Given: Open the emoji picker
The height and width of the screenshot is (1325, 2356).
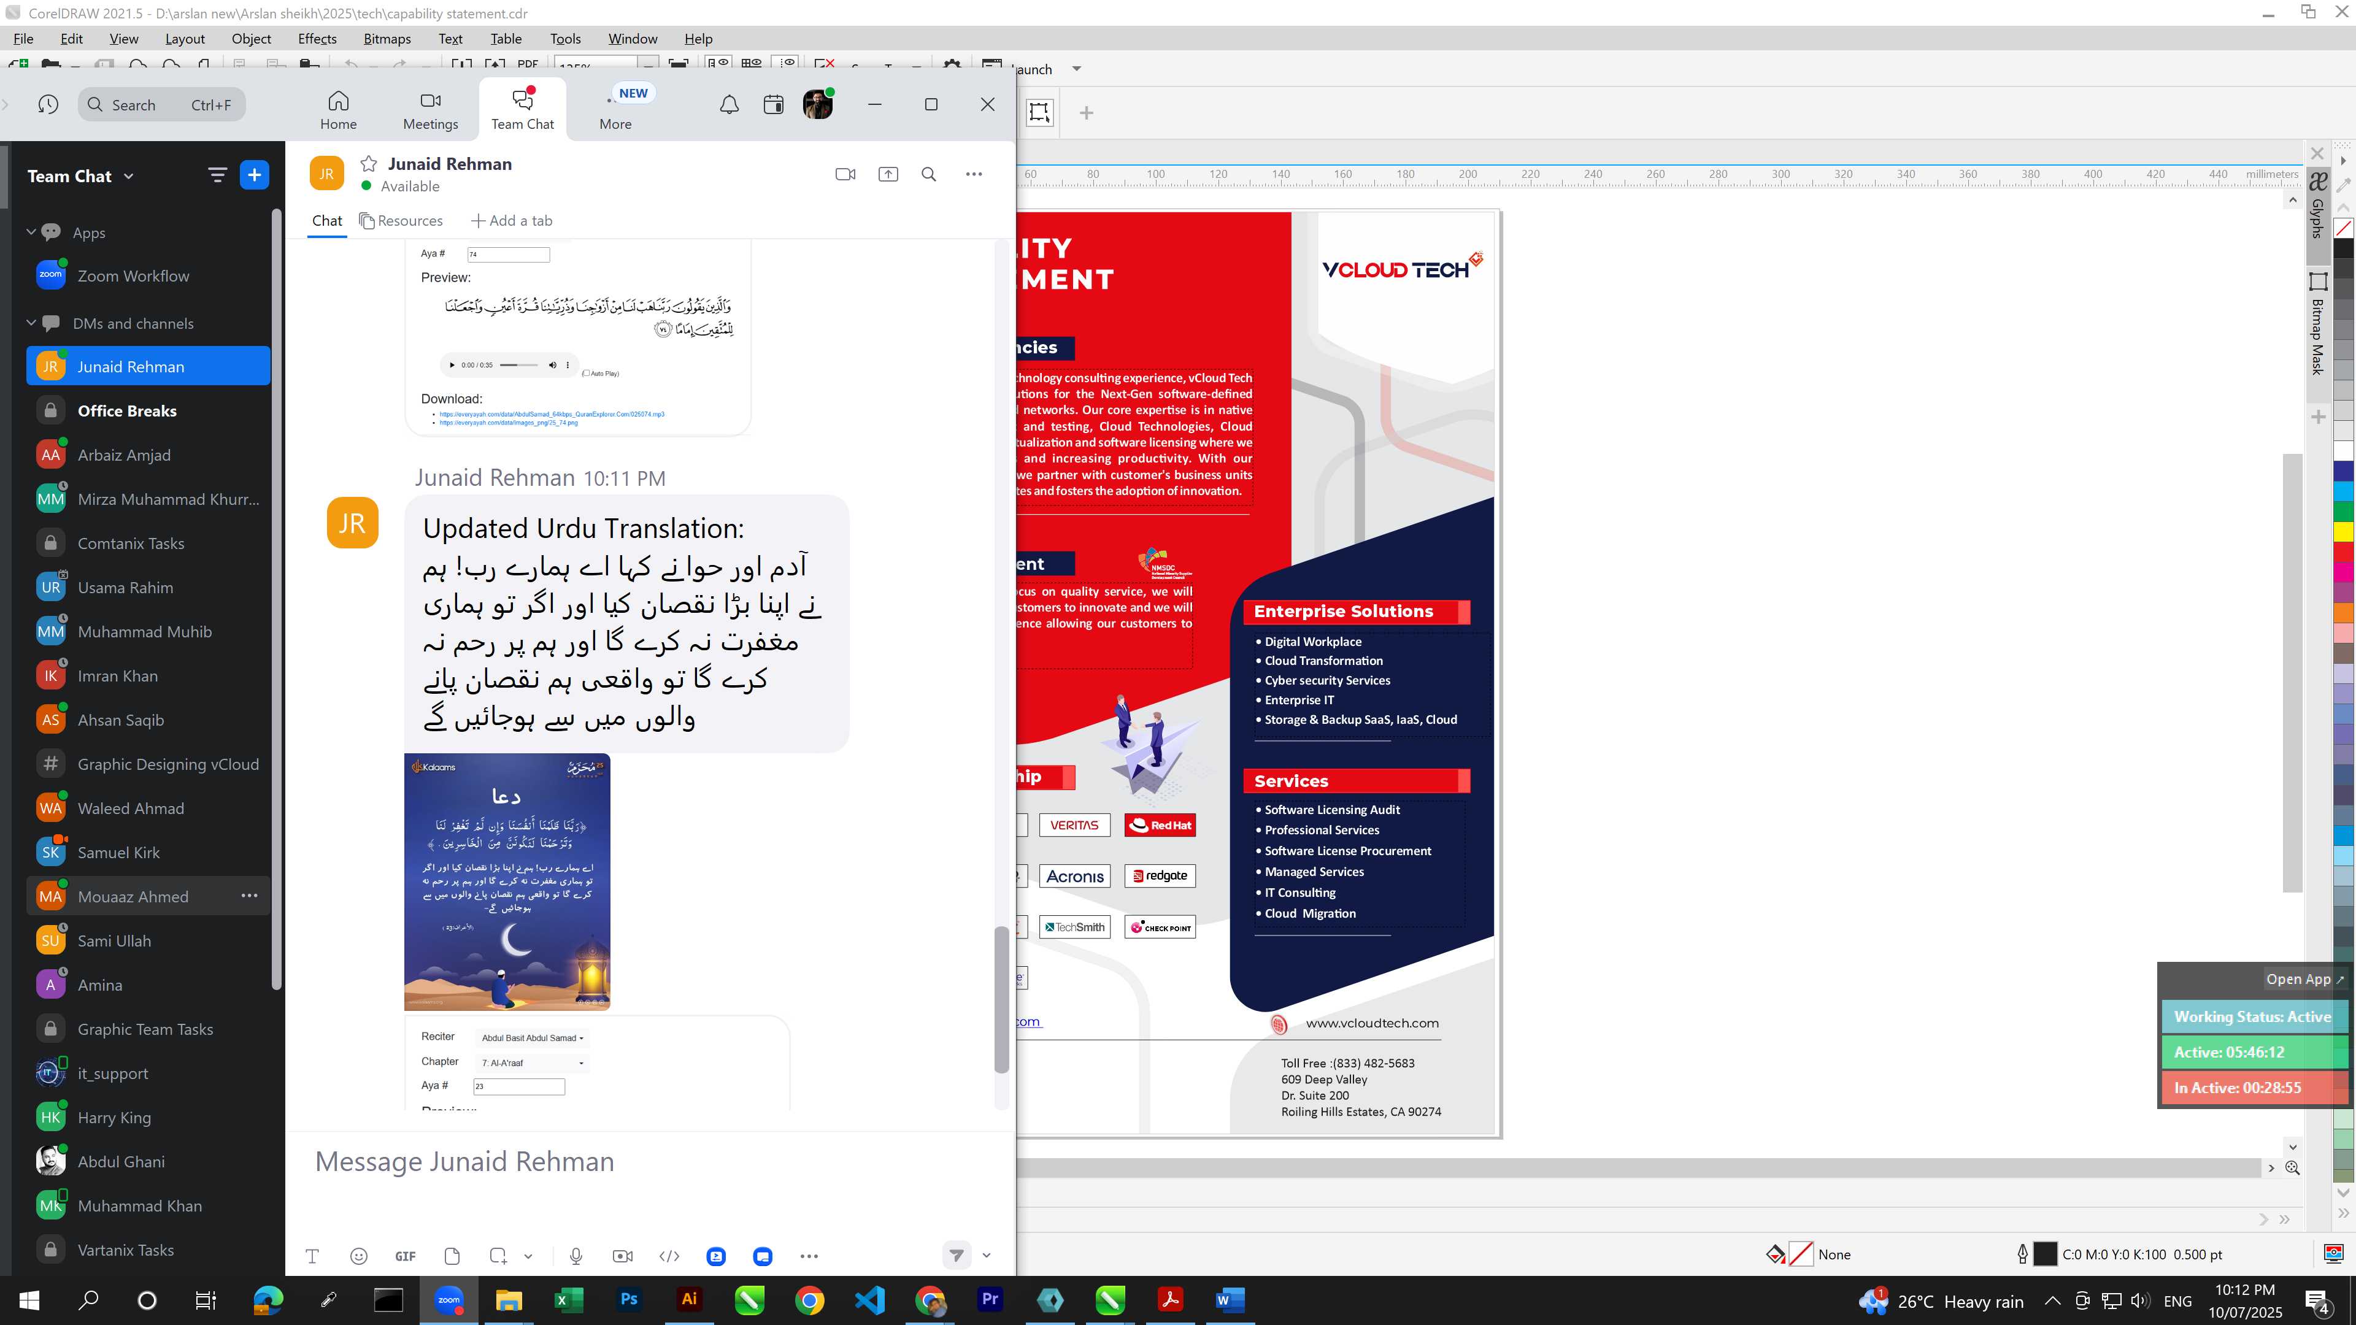Looking at the screenshot, I should point(358,1256).
